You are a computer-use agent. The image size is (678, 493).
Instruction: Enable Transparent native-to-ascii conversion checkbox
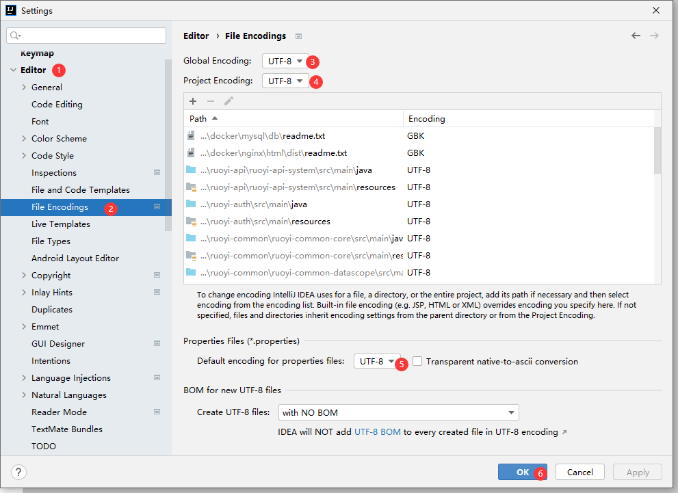[417, 361]
